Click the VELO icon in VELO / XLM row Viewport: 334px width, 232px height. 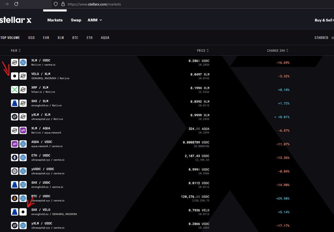[x=14, y=76]
